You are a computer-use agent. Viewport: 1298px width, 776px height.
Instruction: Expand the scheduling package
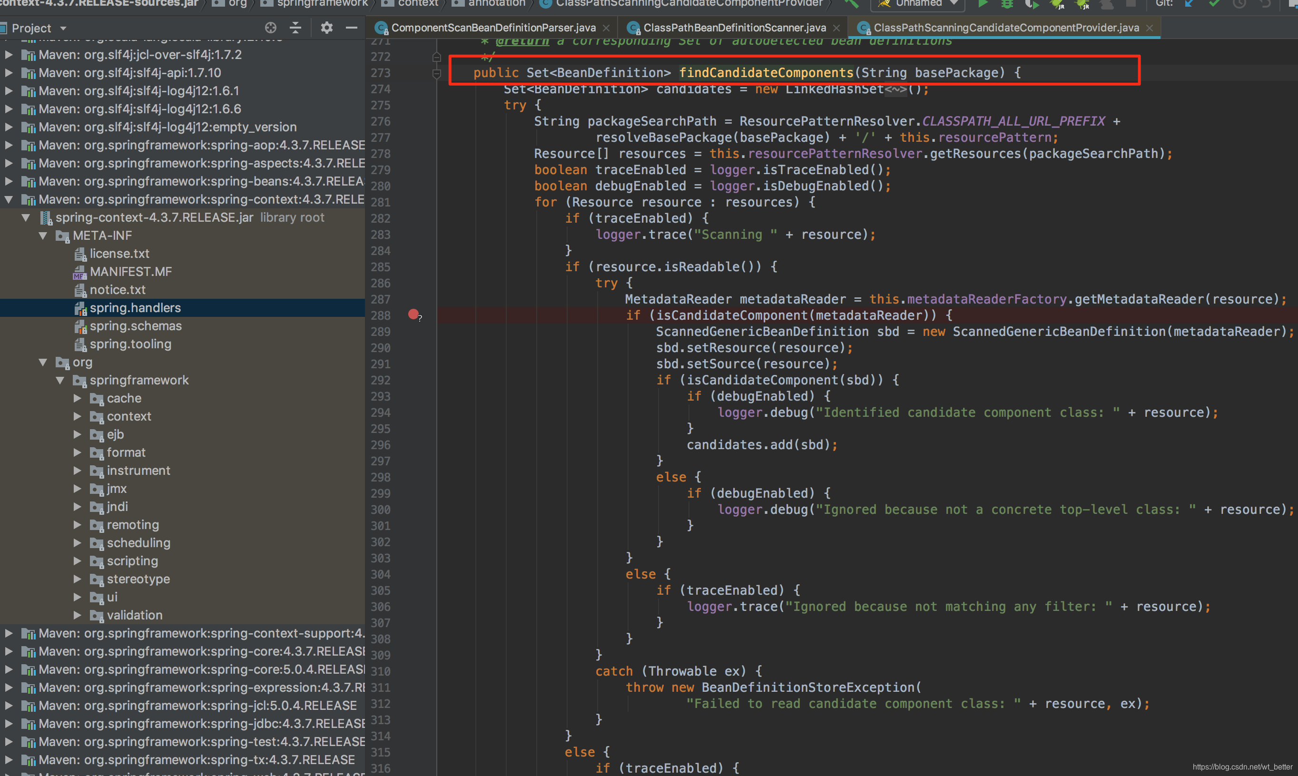[x=78, y=543]
